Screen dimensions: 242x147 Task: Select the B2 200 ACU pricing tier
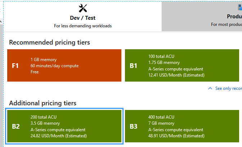click(65, 126)
